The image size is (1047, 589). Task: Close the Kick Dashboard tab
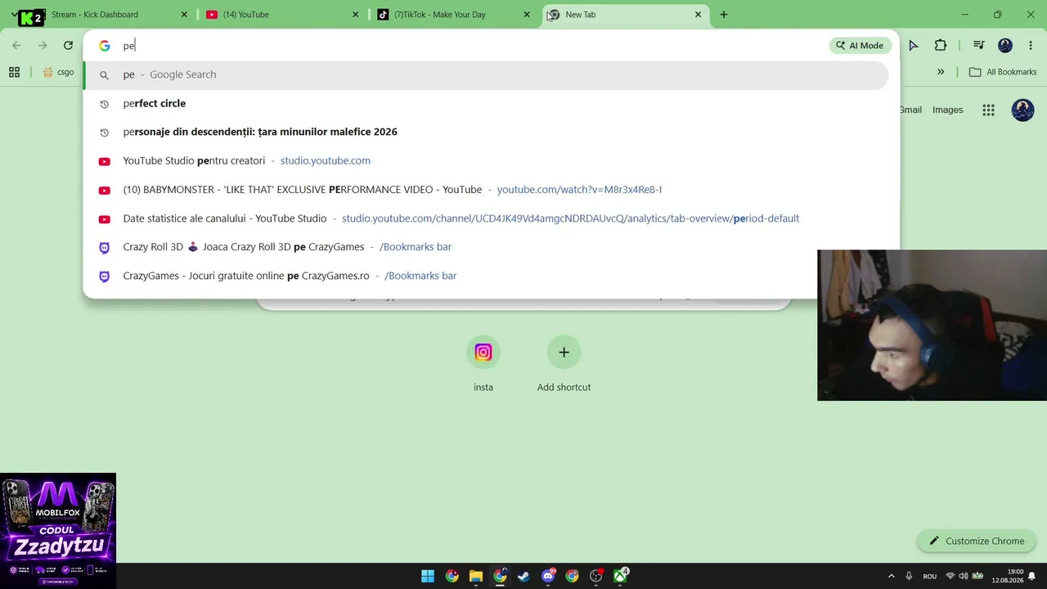[x=184, y=15]
